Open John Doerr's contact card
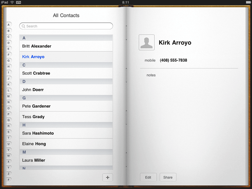 [66, 90]
